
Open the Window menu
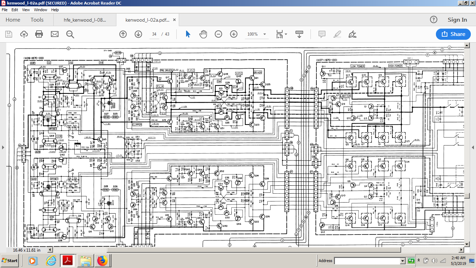tap(40, 10)
